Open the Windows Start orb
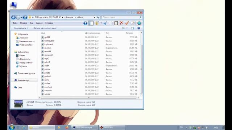This screenshot has height=130, width=232. tap(12, 127)
